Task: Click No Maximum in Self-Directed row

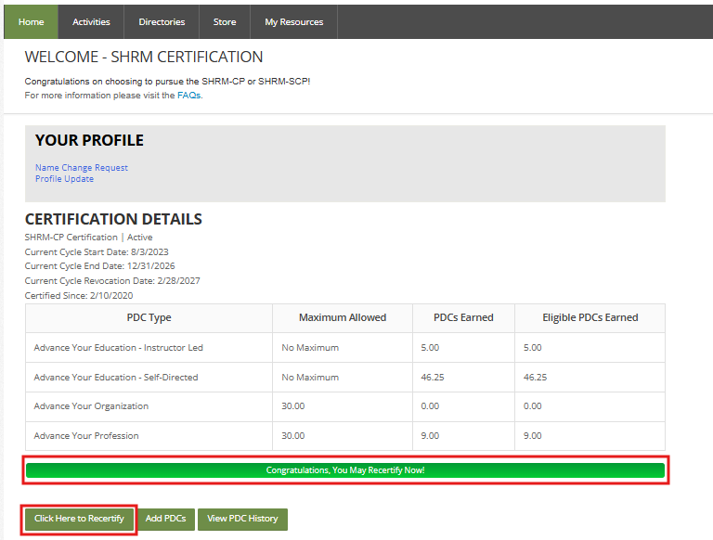Action: coord(310,377)
